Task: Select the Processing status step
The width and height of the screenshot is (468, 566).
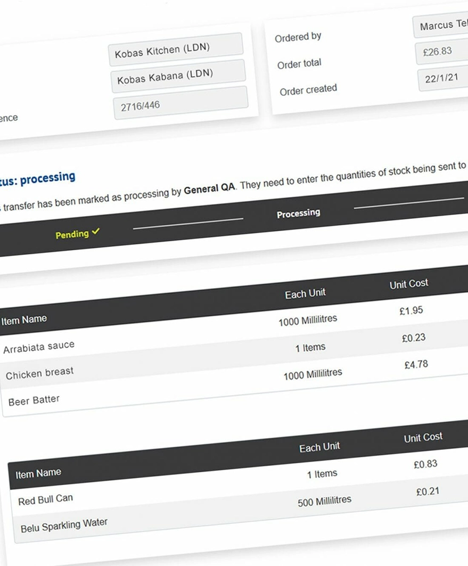Action: (298, 214)
